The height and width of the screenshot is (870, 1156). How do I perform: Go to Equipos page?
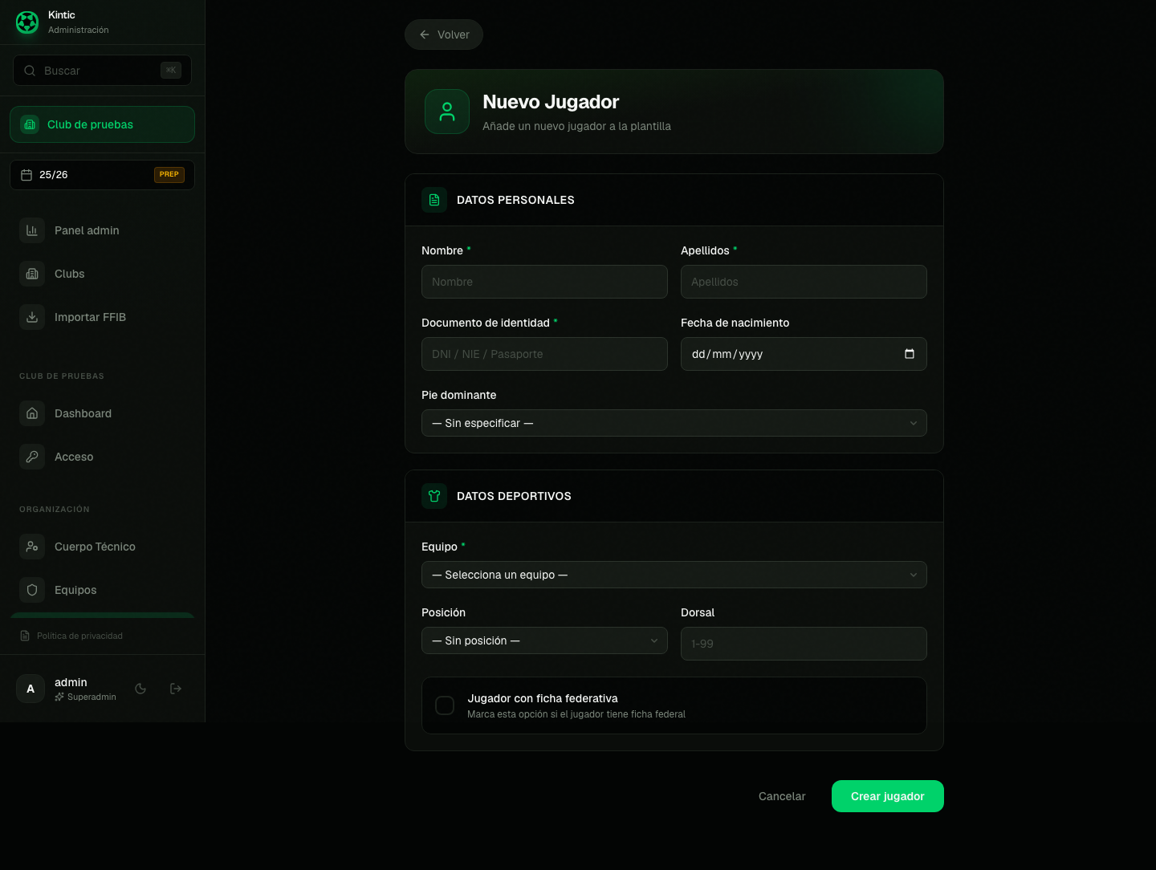(102, 590)
